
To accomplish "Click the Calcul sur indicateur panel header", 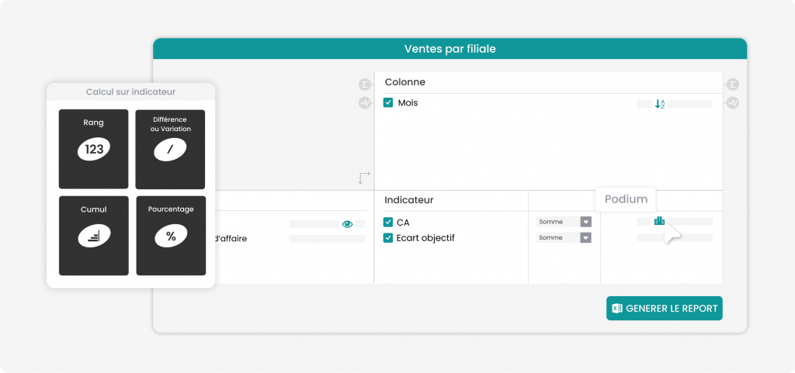I will [130, 92].
